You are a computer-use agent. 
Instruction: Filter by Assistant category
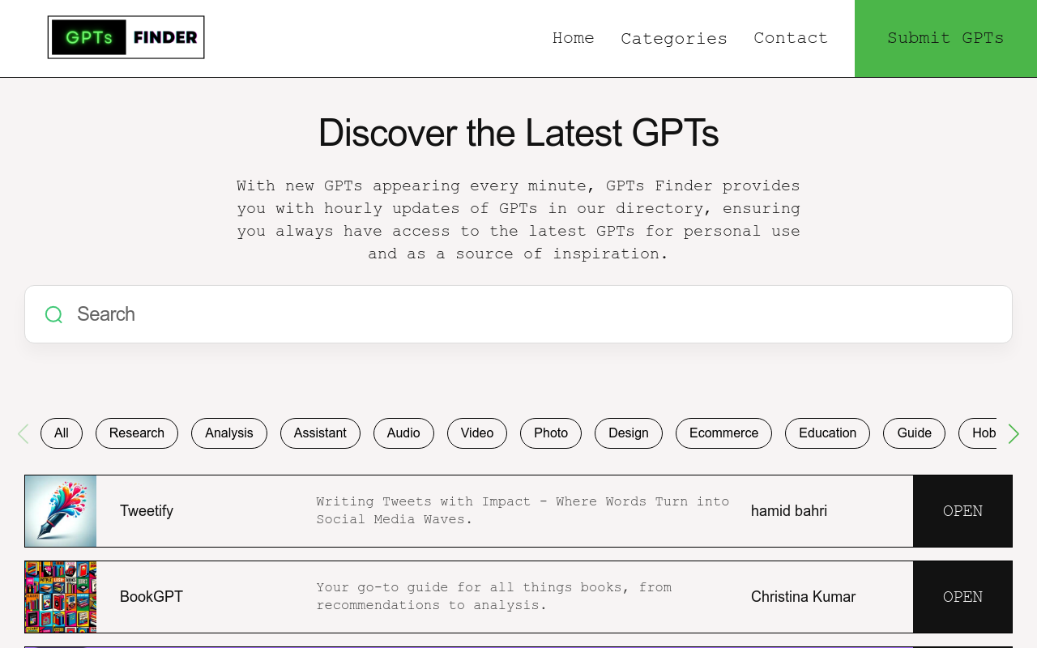320,433
